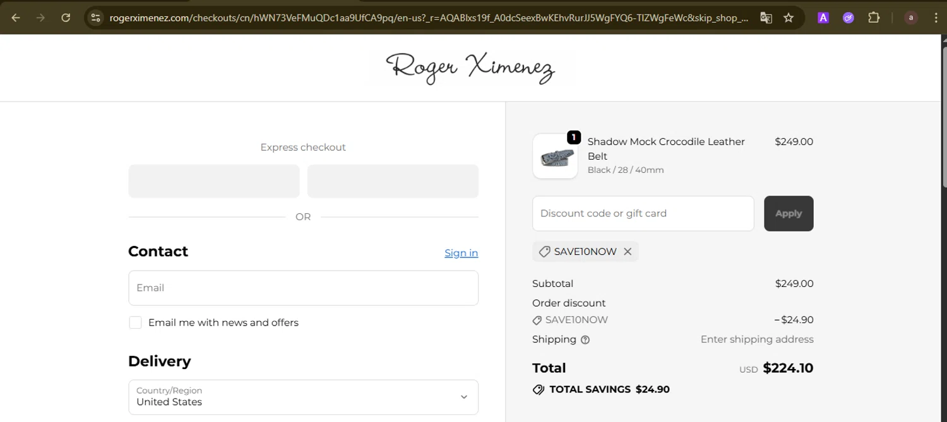Click the Black / 28 / 40mm variant text
The width and height of the screenshot is (947, 422).
click(x=626, y=170)
